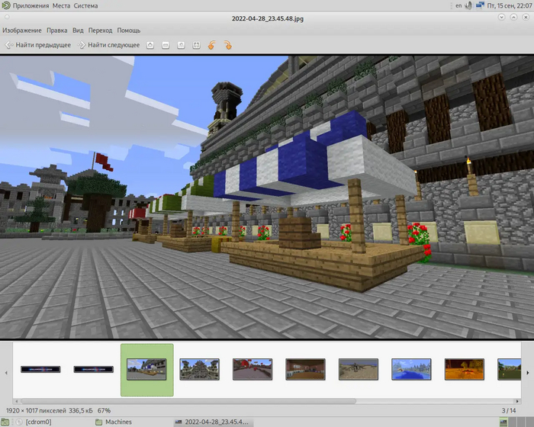Viewport: 534px width, 427px height.
Task: Open the Вид menu
Action: tap(78, 30)
